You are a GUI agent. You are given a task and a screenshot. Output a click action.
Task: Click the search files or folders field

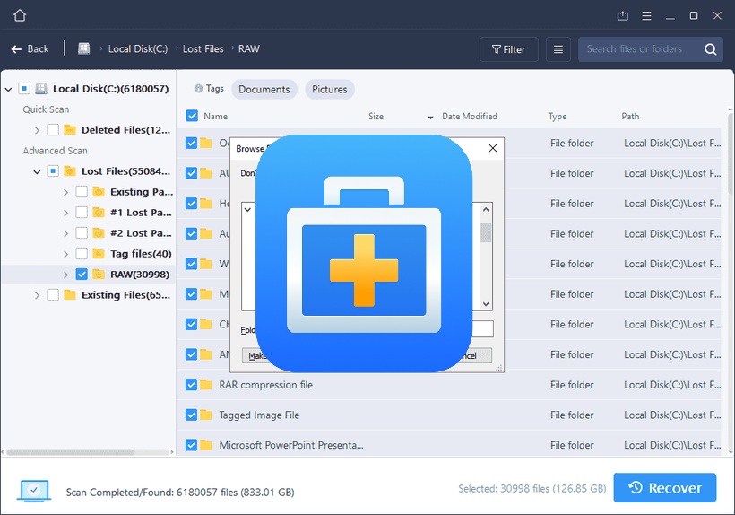point(638,49)
